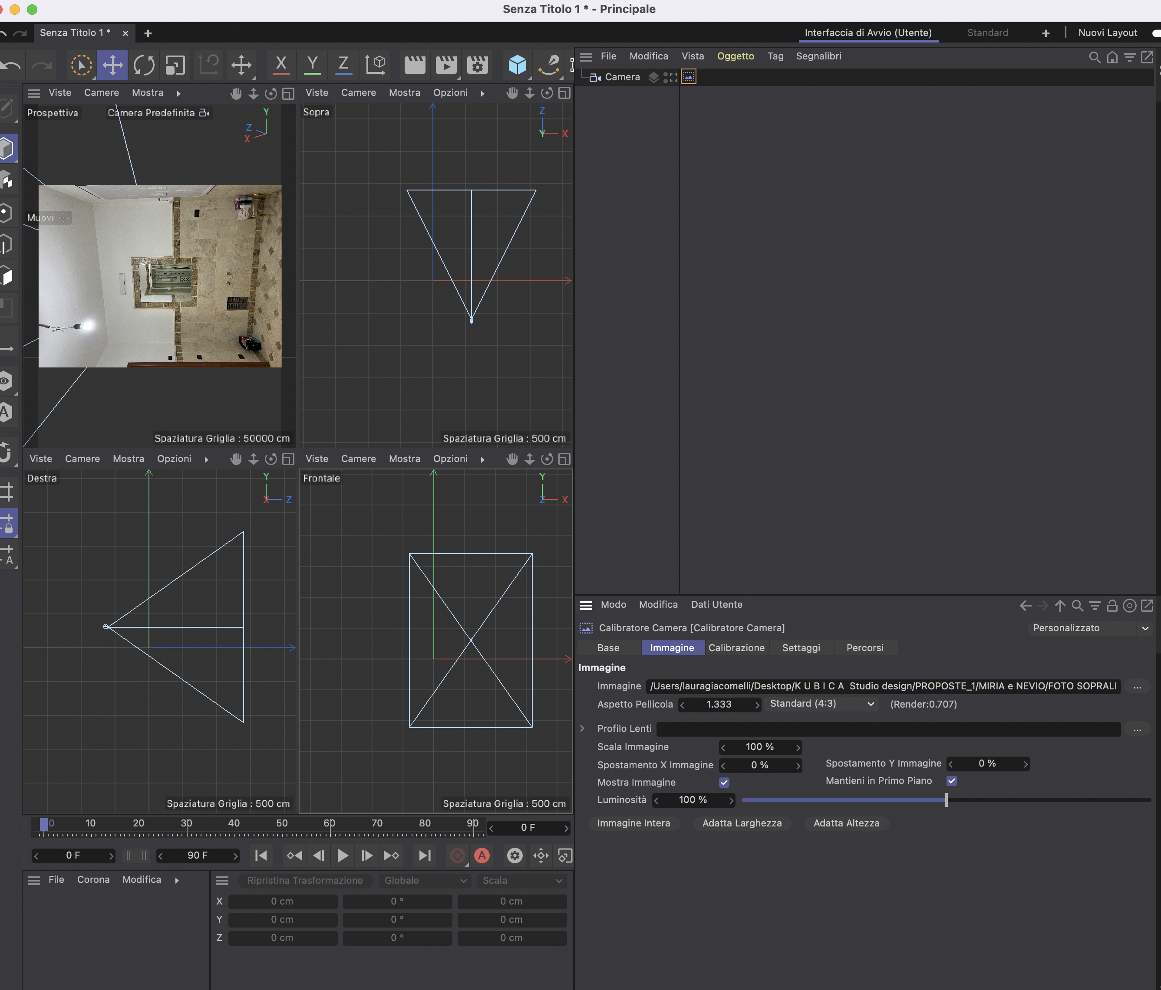Enable the autokeying A button

(482, 855)
